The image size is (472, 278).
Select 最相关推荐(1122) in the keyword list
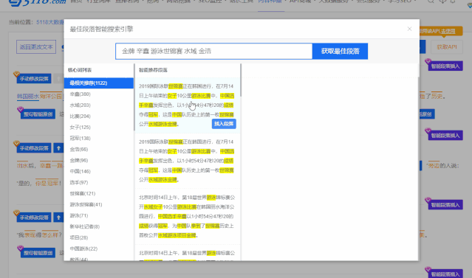tap(99, 83)
